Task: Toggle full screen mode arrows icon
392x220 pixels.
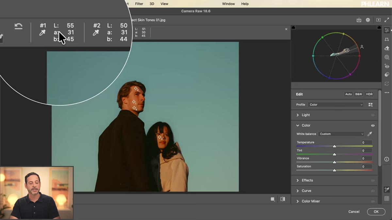Action: pyautogui.click(x=387, y=20)
